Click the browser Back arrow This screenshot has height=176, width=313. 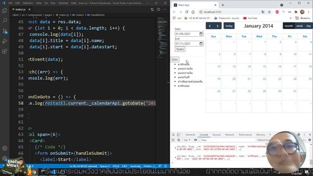pyautogui.click(x=174, y=12)
